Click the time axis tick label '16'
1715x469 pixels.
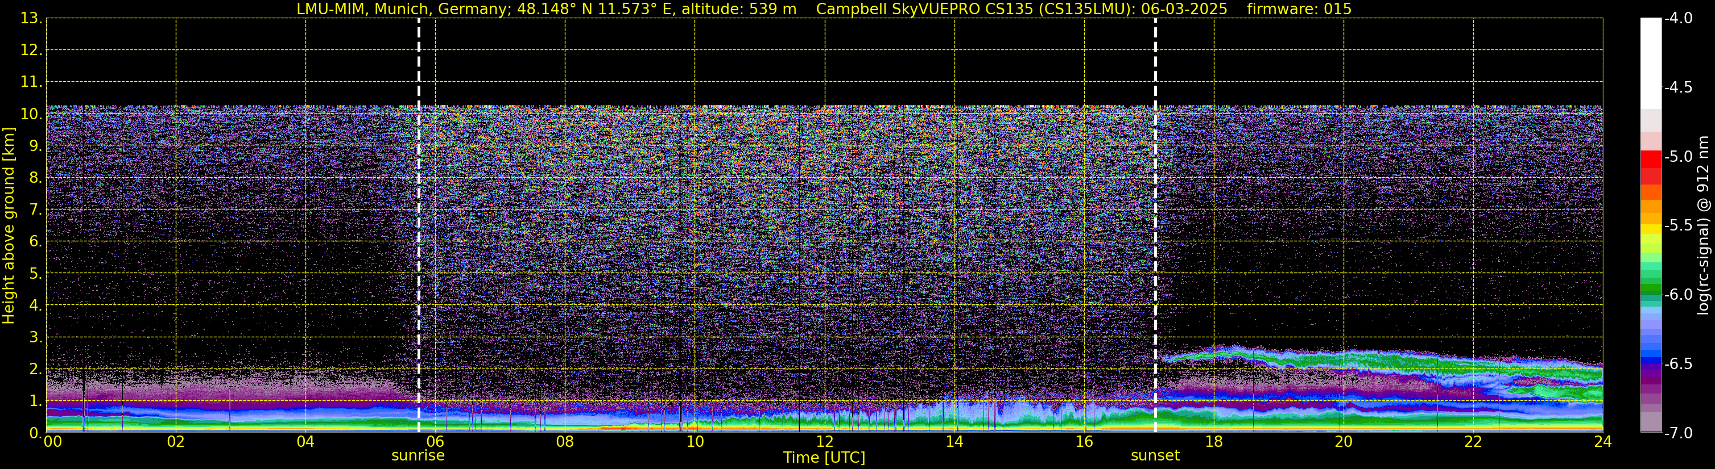(1085, 442)
